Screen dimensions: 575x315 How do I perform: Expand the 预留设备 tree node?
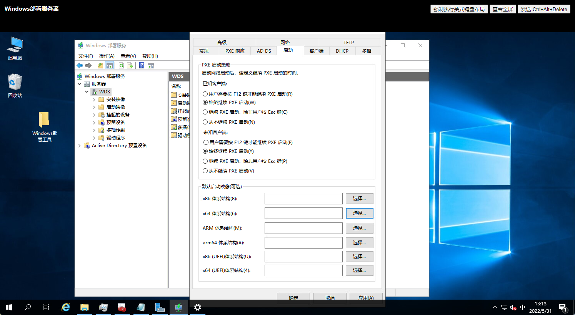click(x=94, y=122)
